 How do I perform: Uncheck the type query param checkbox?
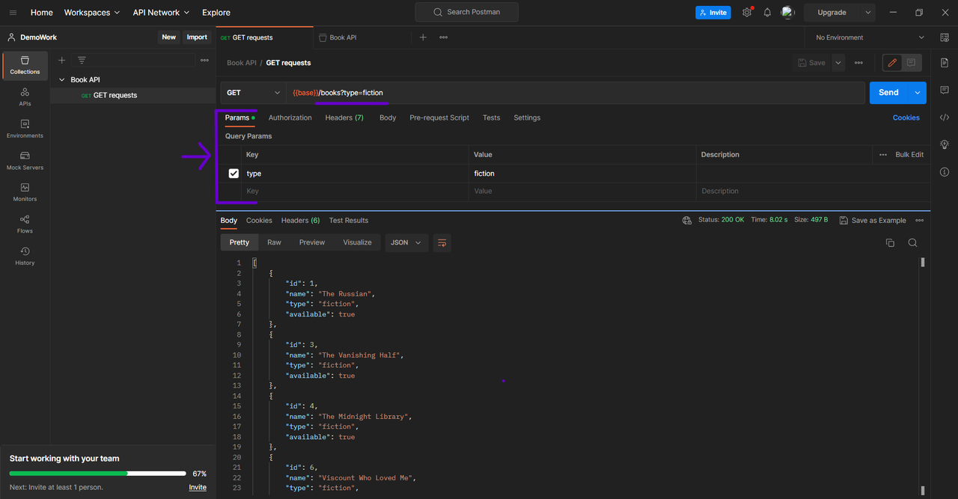[x=234, y=173]
